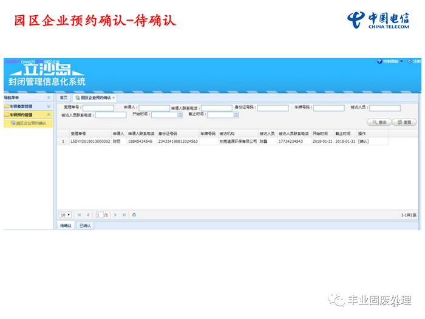Image resolution: width=425 pixels, height=319 pixels.
Task: Go to the first page of results
Action: click(79, 214)
